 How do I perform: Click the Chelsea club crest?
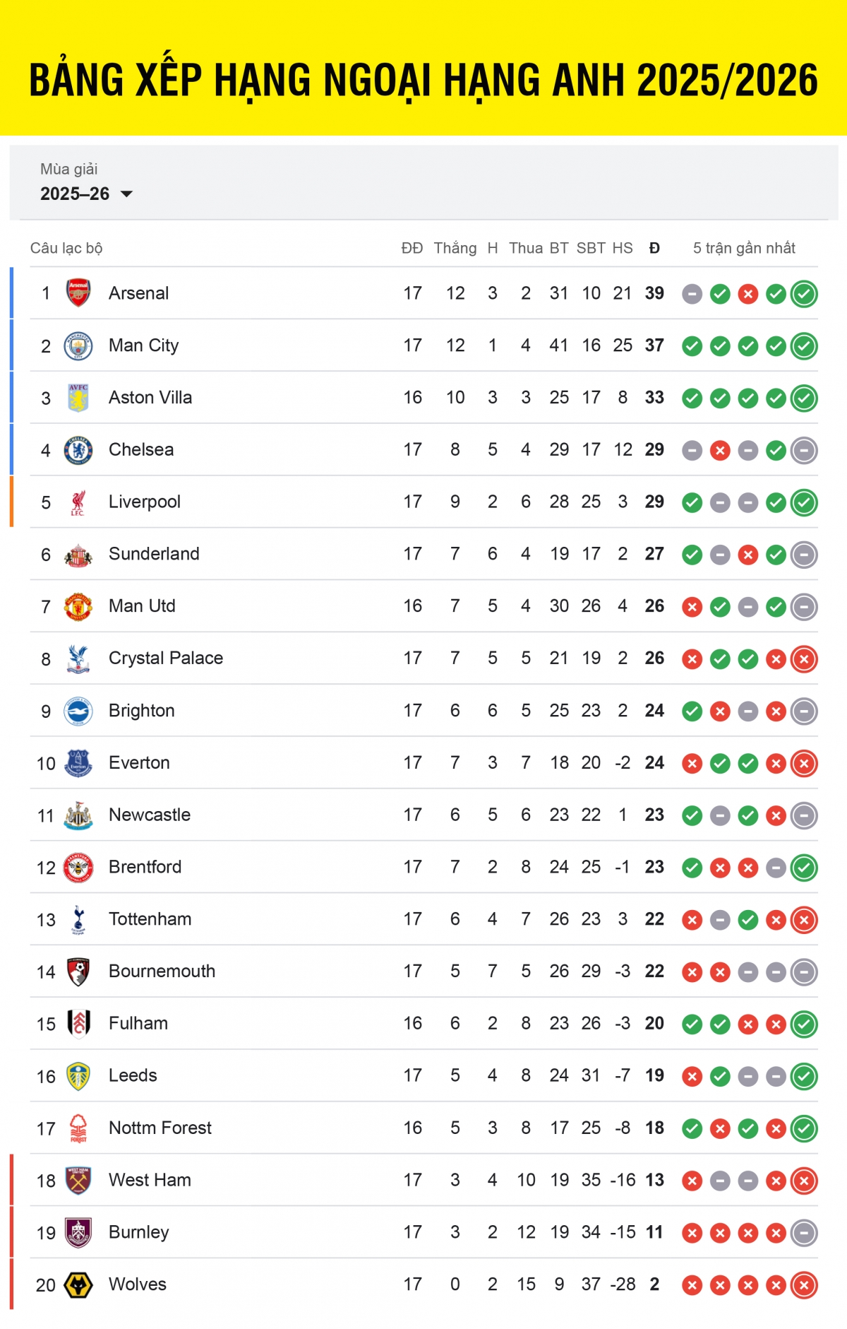pyautogui.click(x=78, y=450)
